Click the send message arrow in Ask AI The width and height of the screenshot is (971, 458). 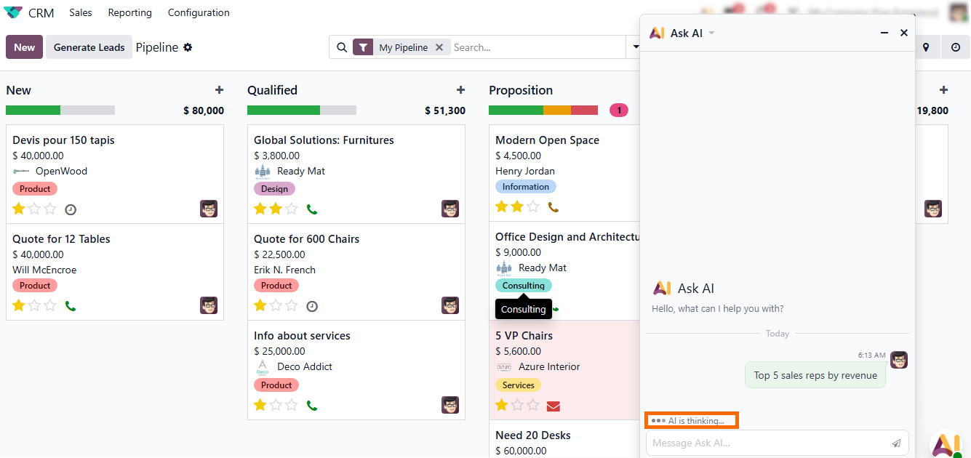tap(896, 443)
